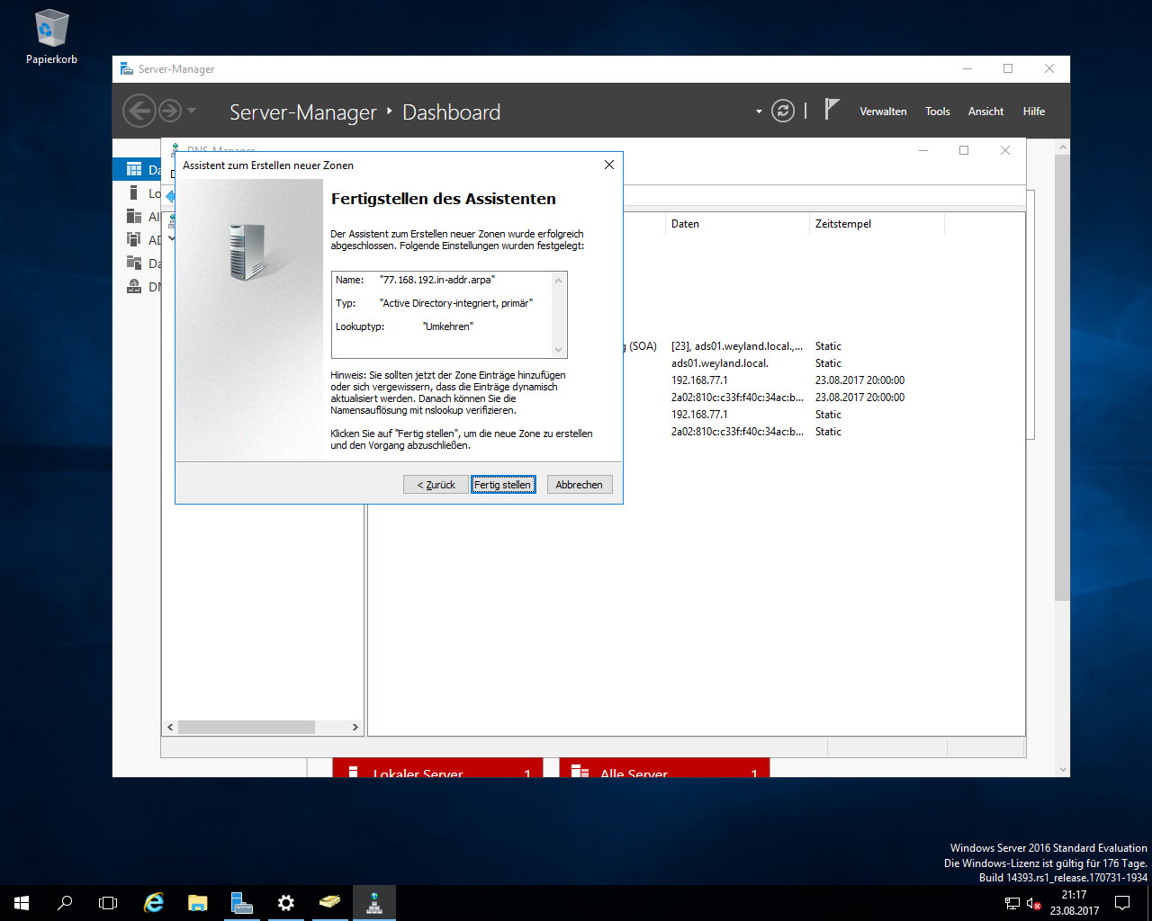Open Internet Explorer from the taskbar

tap(154, 903)
